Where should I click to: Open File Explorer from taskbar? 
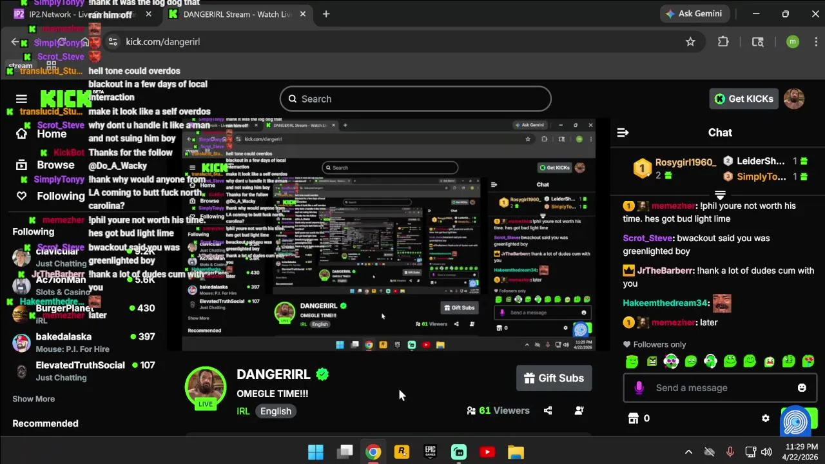(x=516, y=452)
